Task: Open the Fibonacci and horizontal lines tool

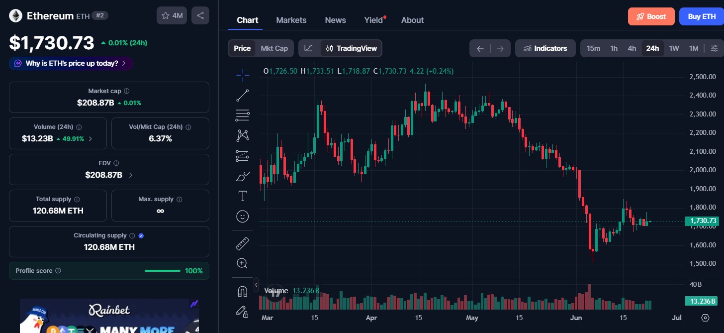Action: pyautogui.click(x=243, y=115)
